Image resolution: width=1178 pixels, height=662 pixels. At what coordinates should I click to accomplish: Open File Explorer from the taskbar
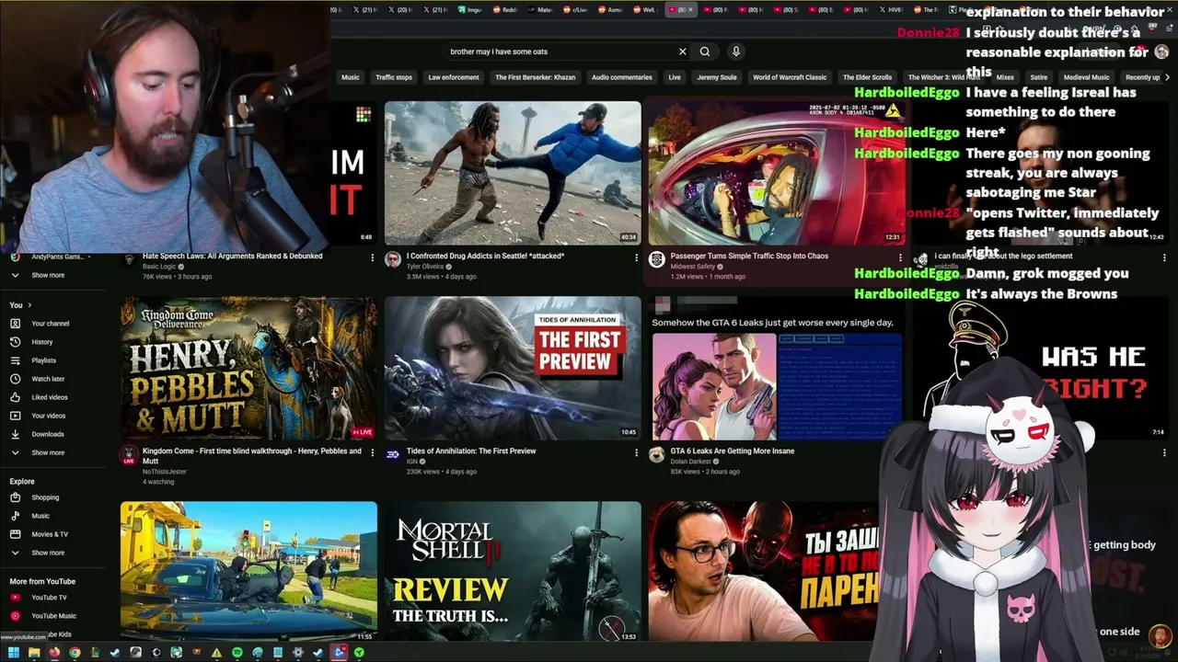[34, 653]
